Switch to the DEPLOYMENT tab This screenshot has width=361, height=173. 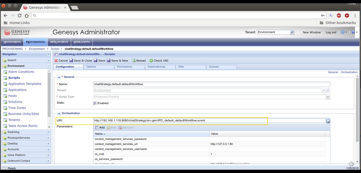coord(59,42)
